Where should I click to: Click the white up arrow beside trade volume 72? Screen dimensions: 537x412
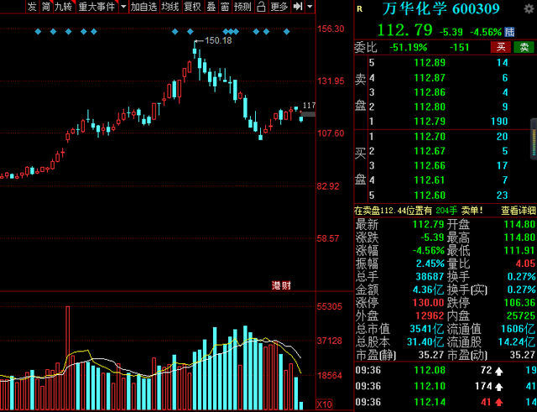pyautogui.click(x=499, y=371)
